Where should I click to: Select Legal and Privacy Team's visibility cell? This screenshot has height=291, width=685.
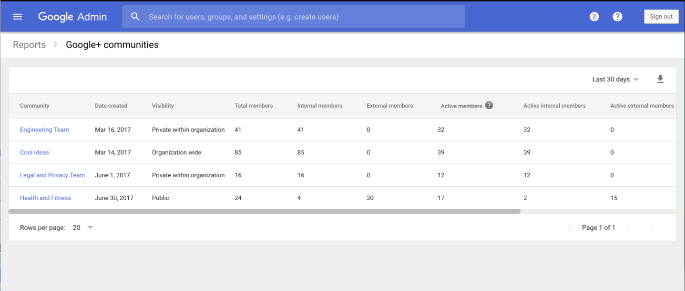pos(188,175)
